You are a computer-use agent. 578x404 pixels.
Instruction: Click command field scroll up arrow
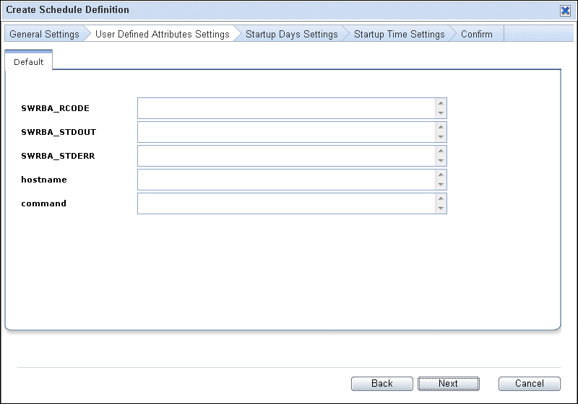point(441,198)
